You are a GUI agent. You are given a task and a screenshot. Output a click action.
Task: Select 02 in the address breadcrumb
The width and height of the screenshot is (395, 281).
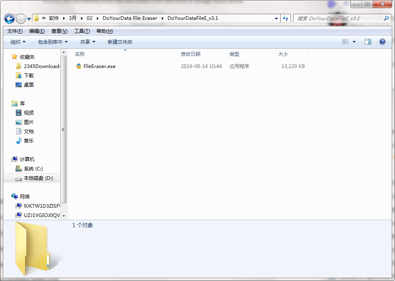coord(90,18)
